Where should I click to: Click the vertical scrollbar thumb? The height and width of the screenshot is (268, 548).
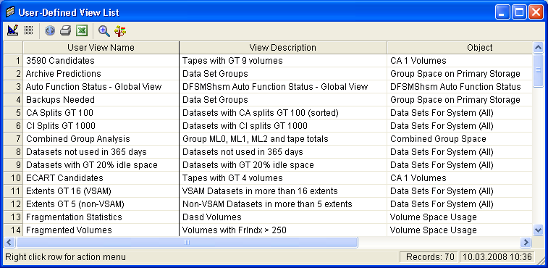click(x=538, y=70)
